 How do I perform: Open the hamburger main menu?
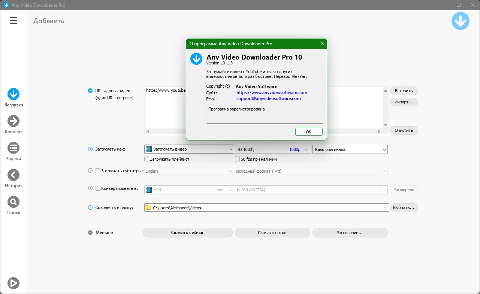pyautogui.click(x=13, y=21)
